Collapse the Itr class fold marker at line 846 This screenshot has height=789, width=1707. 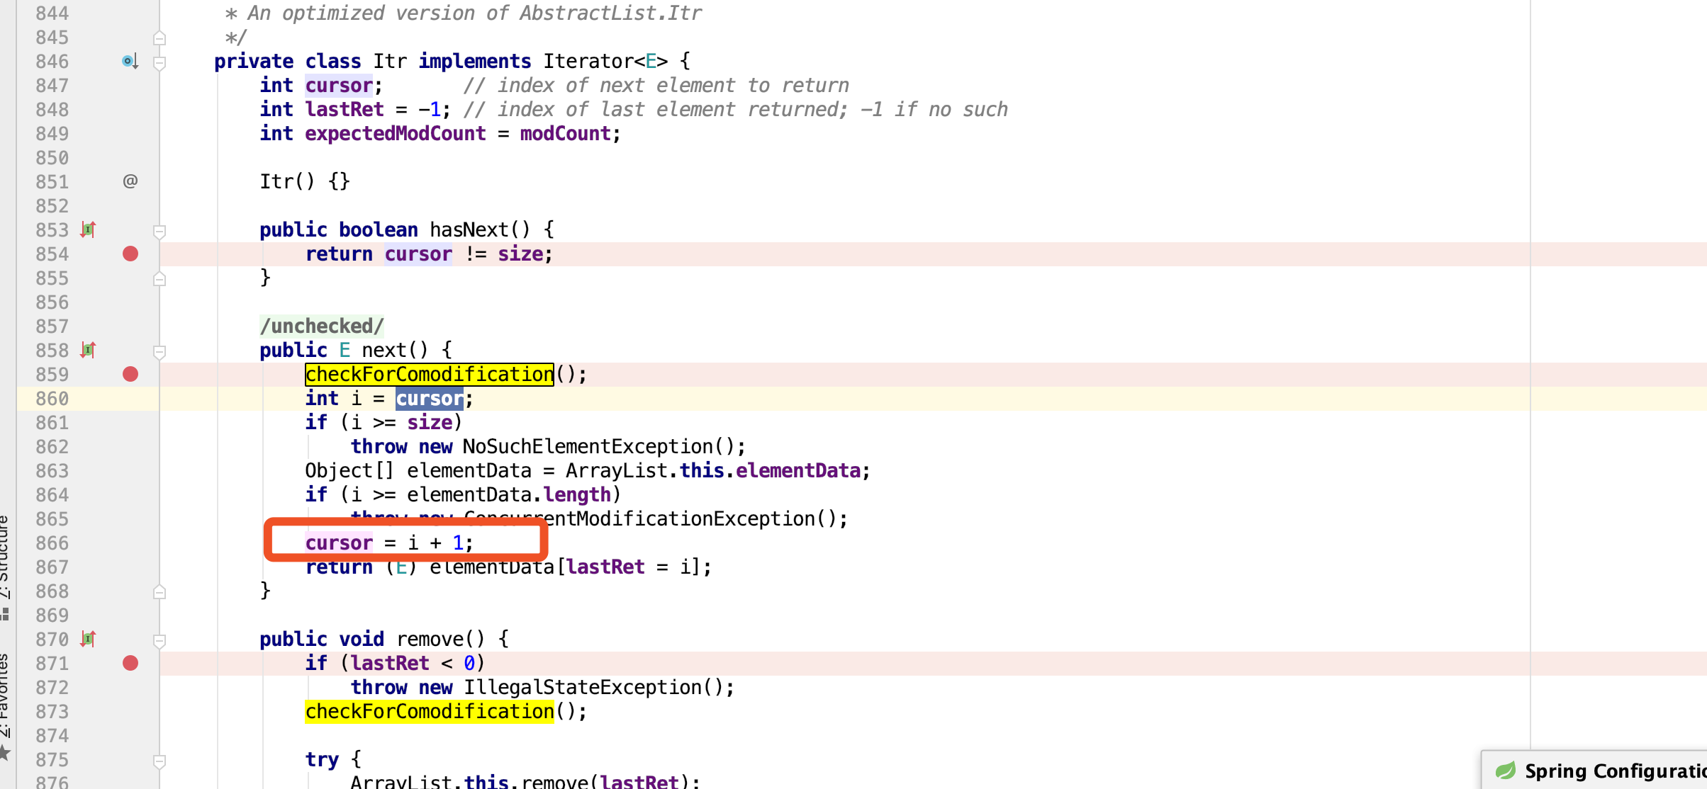coord(159,63)
